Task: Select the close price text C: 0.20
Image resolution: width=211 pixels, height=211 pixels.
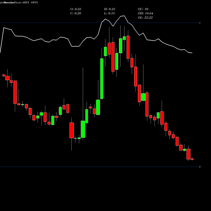Action: (x=76, y=14)
